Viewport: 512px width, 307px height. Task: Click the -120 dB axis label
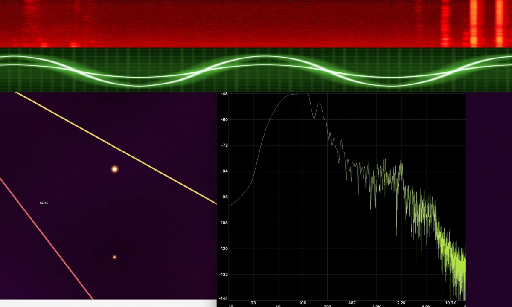224,249
